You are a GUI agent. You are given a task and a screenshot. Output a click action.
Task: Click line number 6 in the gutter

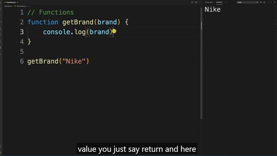coord(22,61)
